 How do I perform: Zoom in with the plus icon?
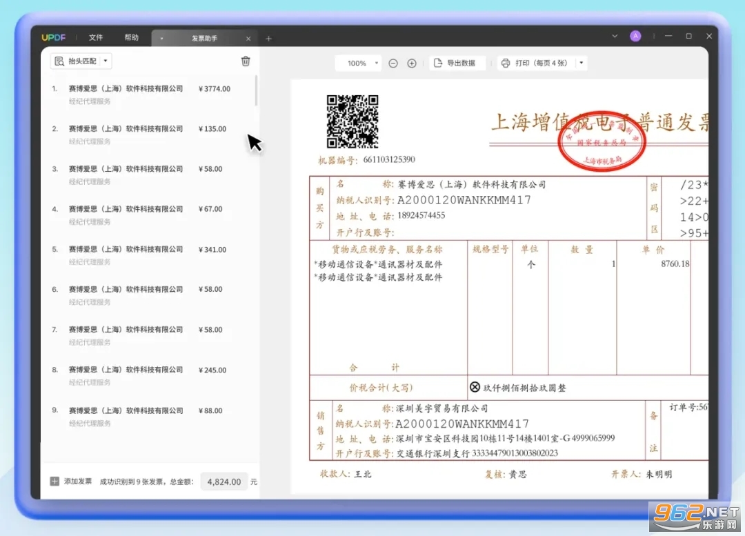(411, 63)
